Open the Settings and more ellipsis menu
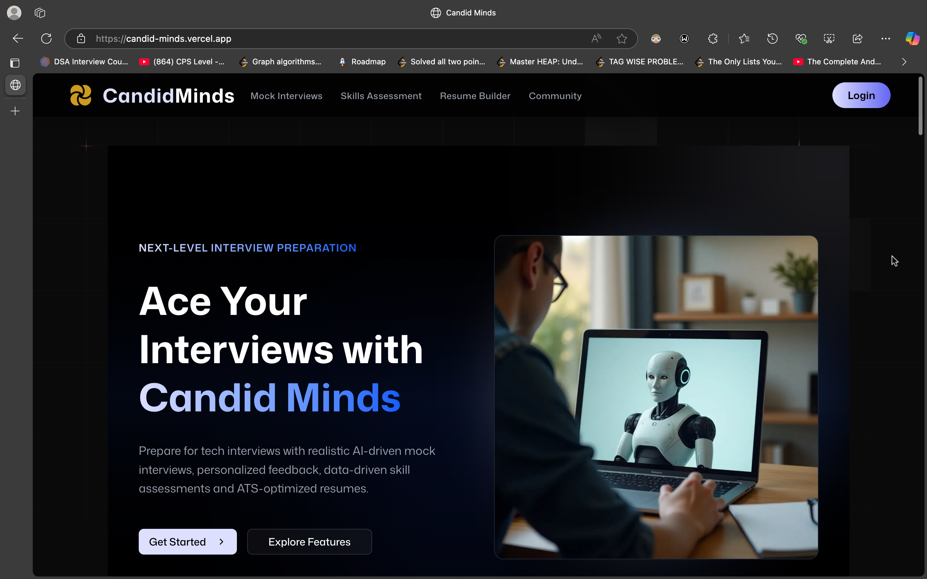This screenshot has width=927, height=579. tap(885, 38)
